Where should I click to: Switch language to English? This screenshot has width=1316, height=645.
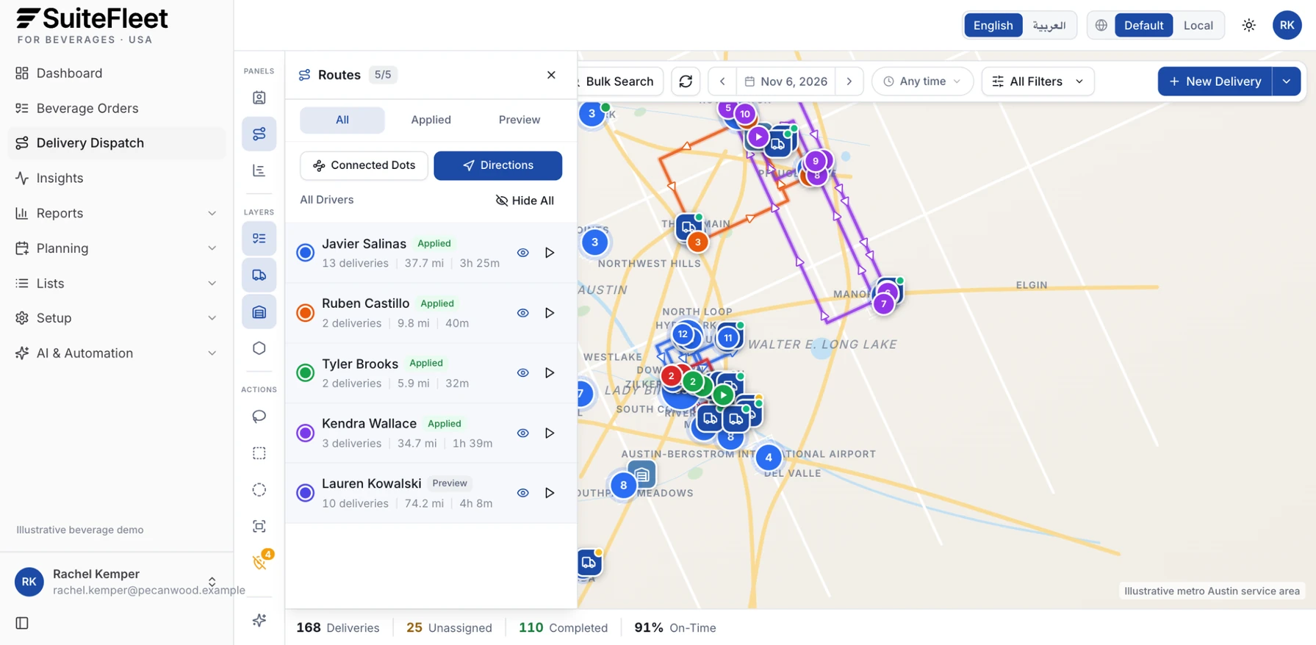pos(993,25)
